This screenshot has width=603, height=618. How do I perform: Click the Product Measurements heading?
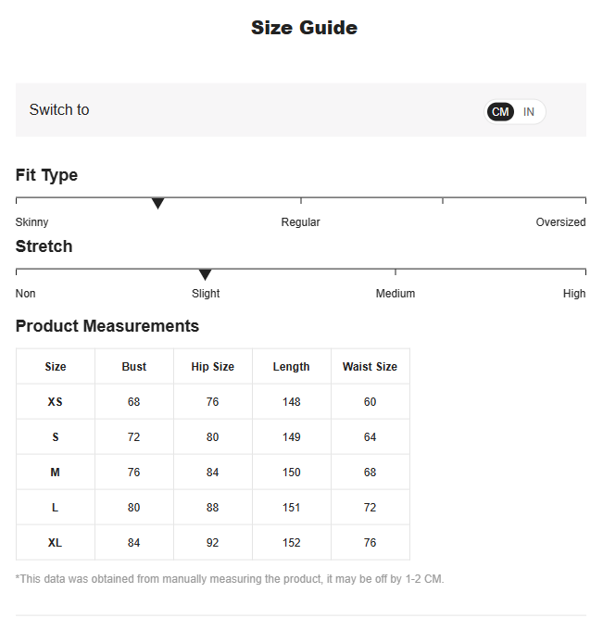tap(107, 326)
